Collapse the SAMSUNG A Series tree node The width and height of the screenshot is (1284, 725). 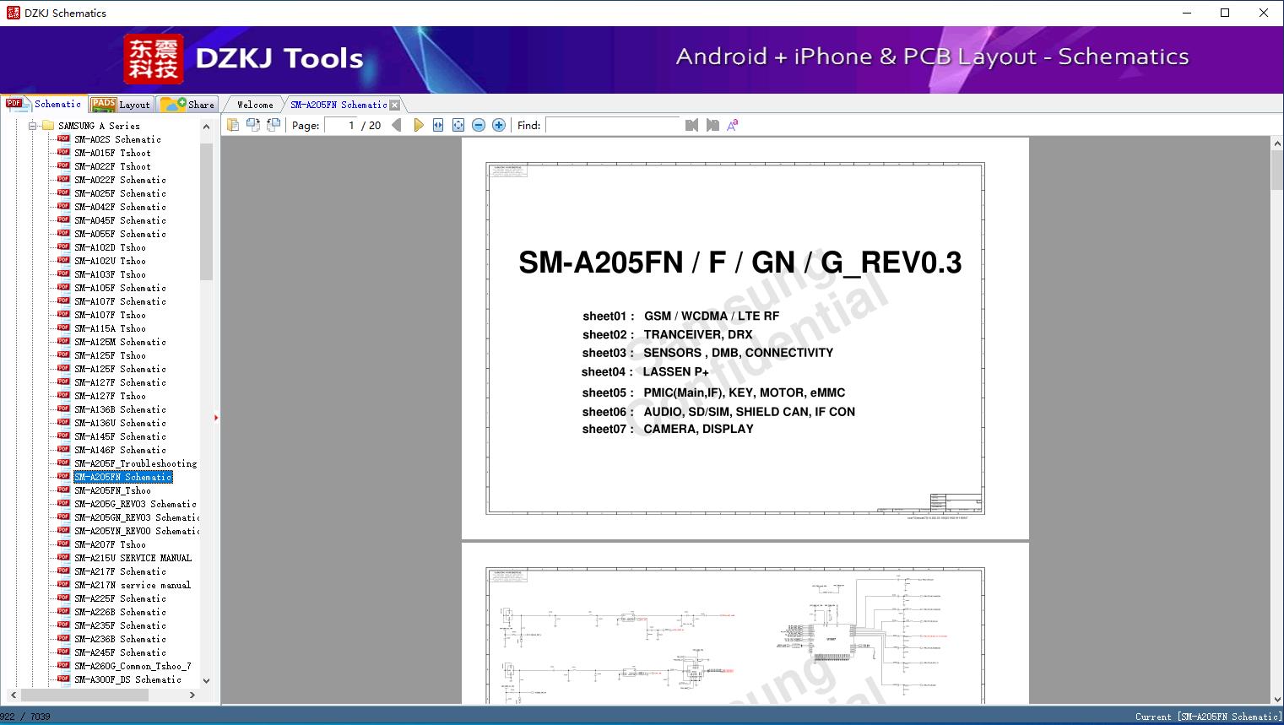click(x=33, y=126)
